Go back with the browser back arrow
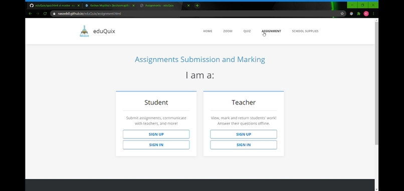The image size is (404, 191). [31, 13]
